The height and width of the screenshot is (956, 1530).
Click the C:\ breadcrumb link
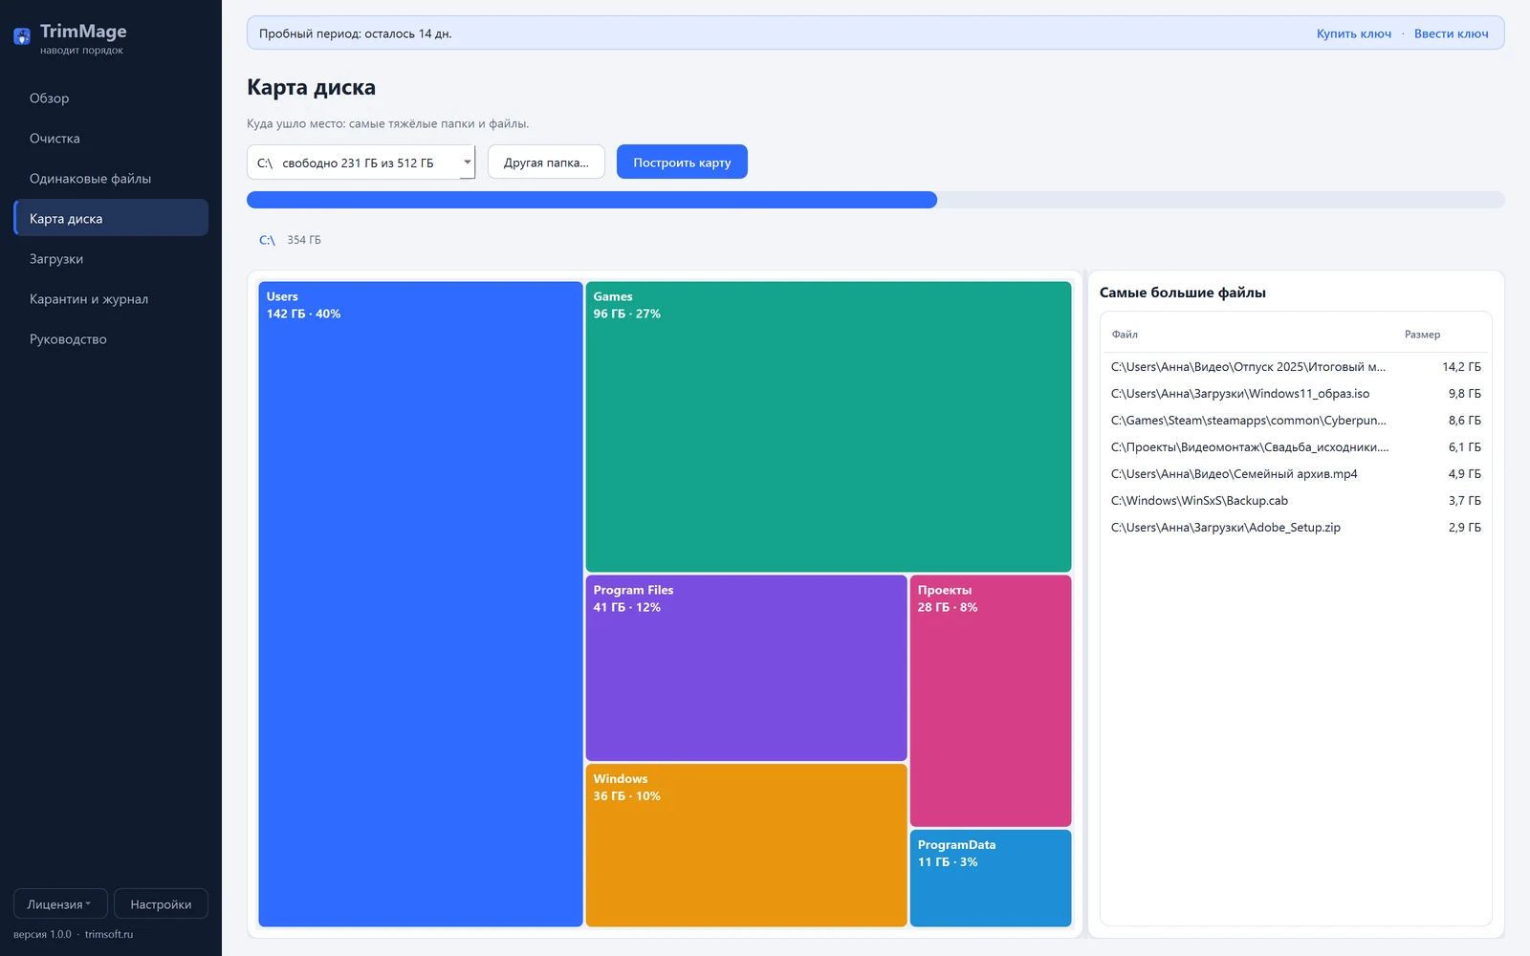click(x=267, y=240)
